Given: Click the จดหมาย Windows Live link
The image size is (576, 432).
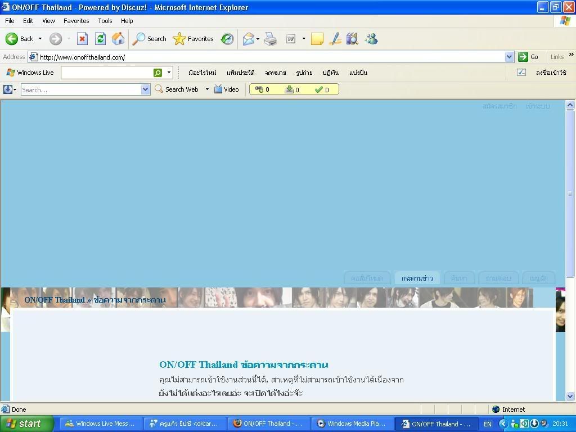Looking at the screenshot, I should 276,73.
